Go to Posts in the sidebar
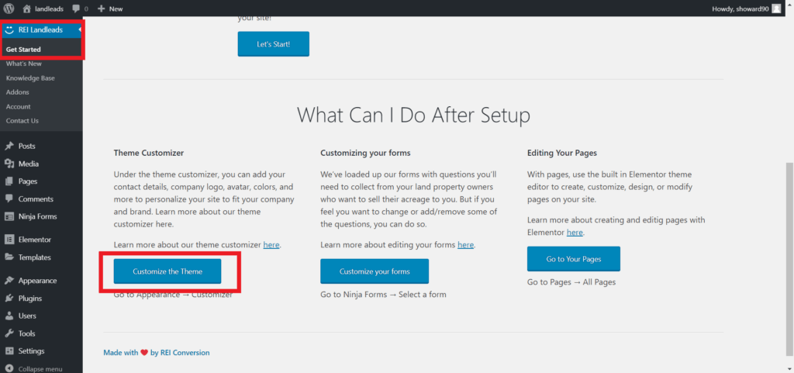 click(x=27, y=147)
